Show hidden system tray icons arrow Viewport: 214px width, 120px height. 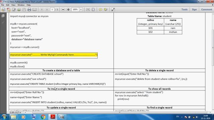point(182,117)
